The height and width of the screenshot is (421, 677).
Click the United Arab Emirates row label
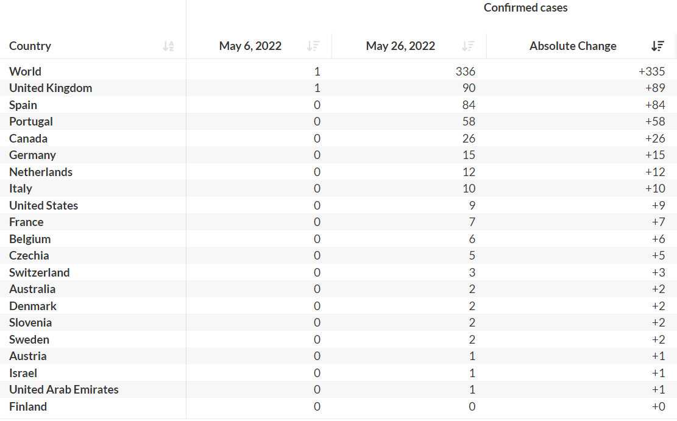coord(64,390)
